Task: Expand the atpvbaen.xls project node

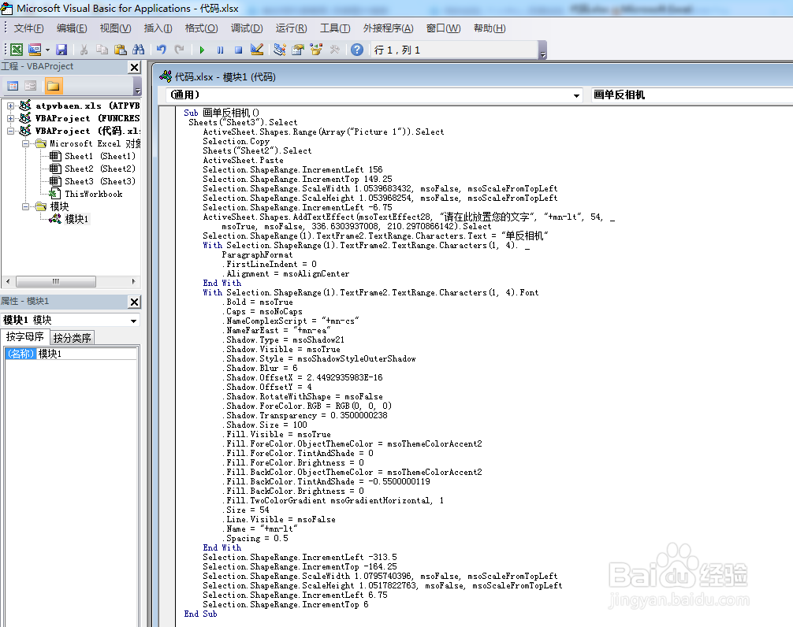Action: pyautogui.click(x=10, y=106)
